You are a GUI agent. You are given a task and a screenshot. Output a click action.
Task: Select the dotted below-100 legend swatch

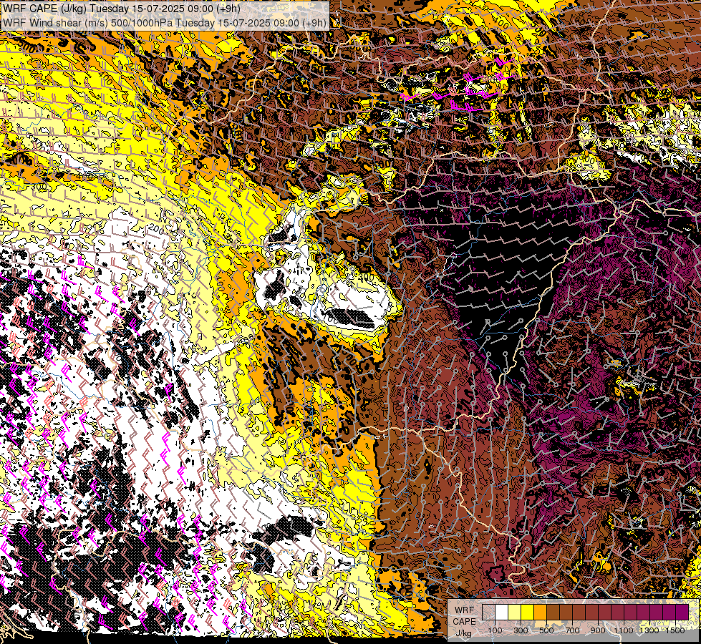pyautogui.click(x=488, y=612)
